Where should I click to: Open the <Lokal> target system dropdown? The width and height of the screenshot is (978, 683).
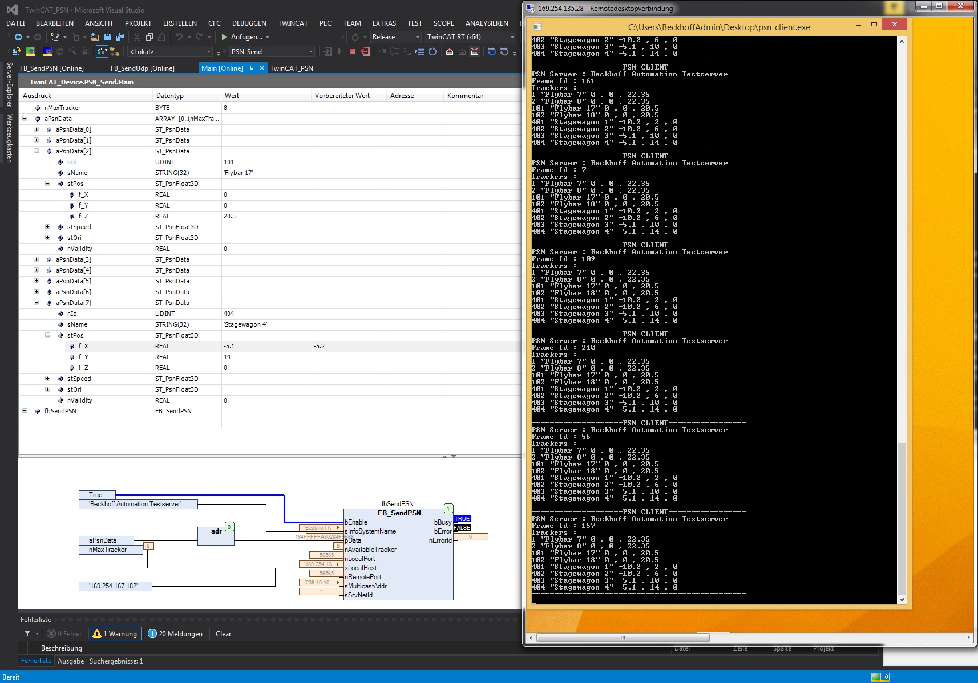[x=170, y=52]
